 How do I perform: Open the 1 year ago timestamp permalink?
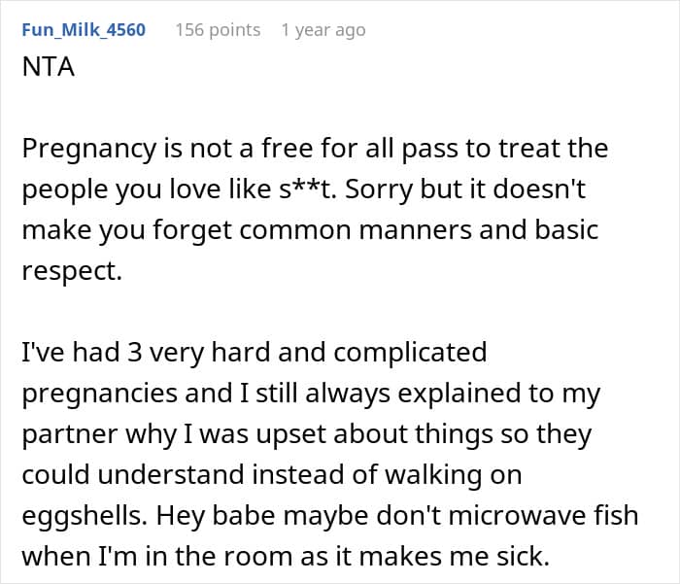pyautogui.click(x=323, y=30)
